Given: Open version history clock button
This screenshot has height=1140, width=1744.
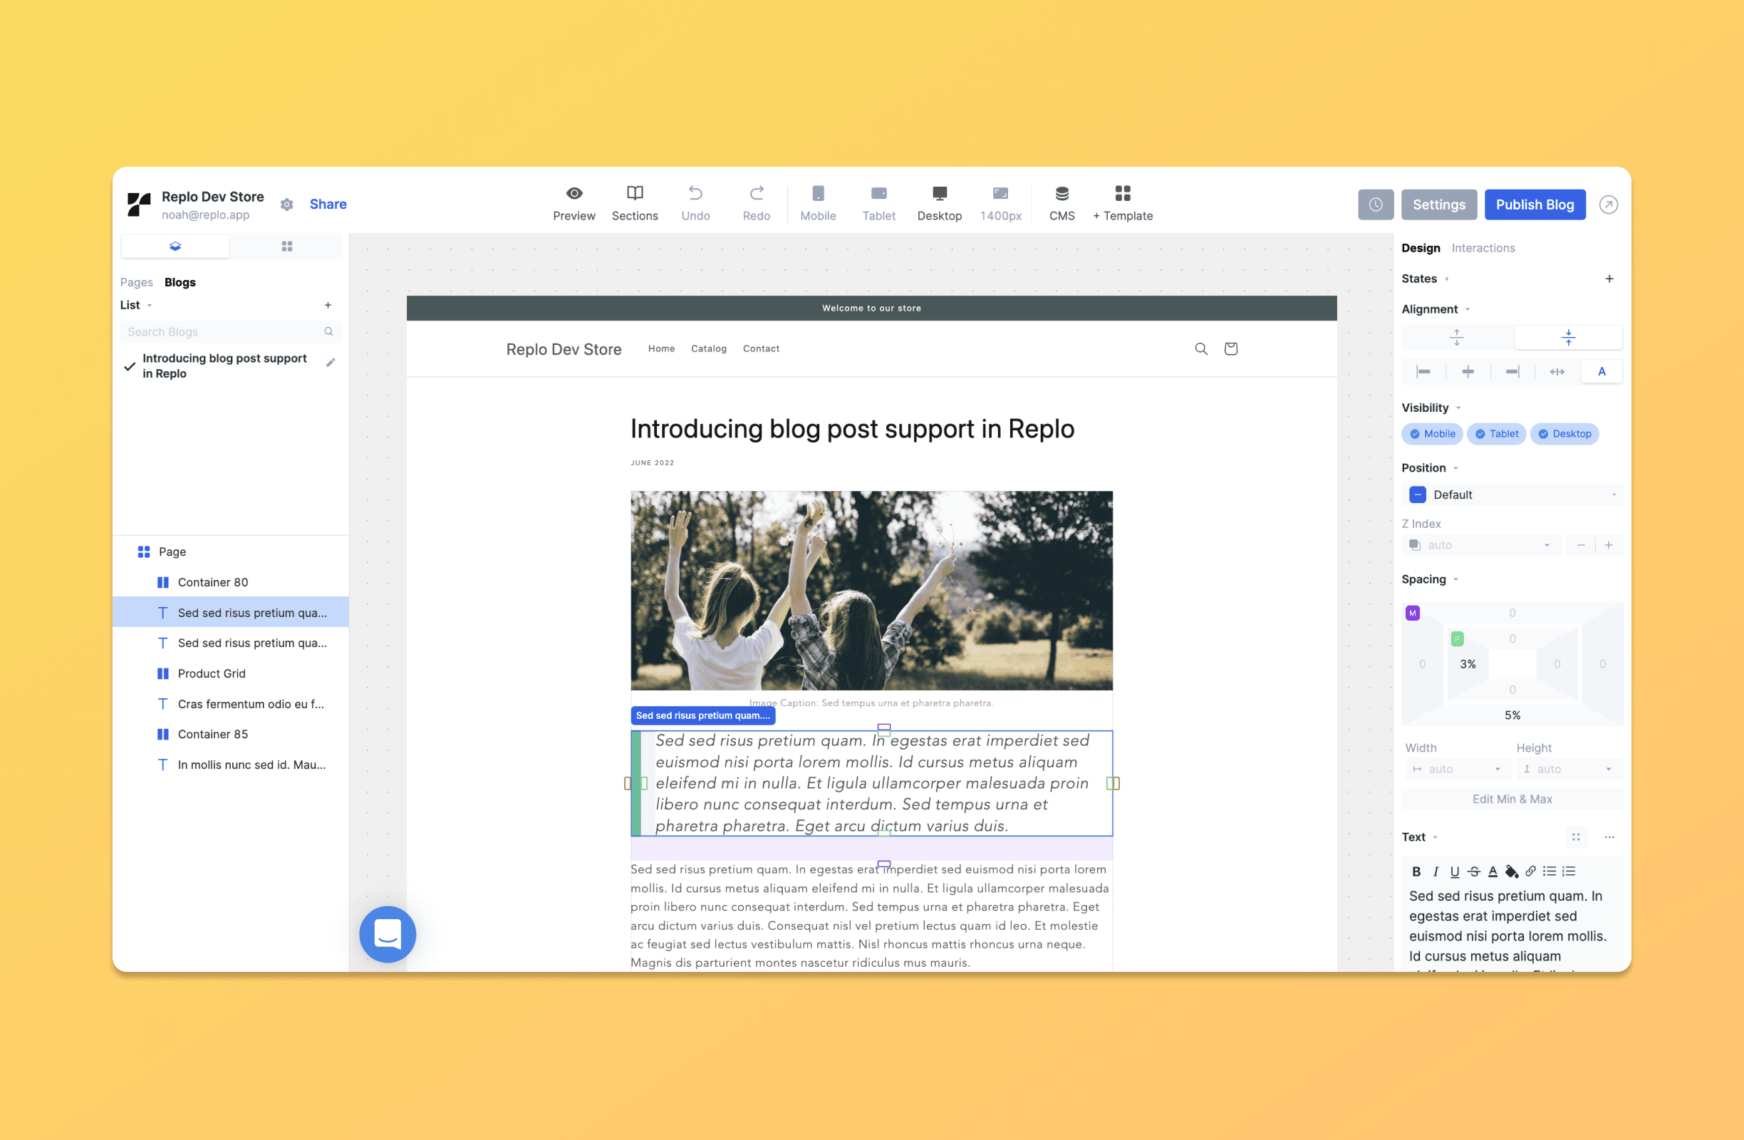Looking at the screenshot, I should [1376, 204].
